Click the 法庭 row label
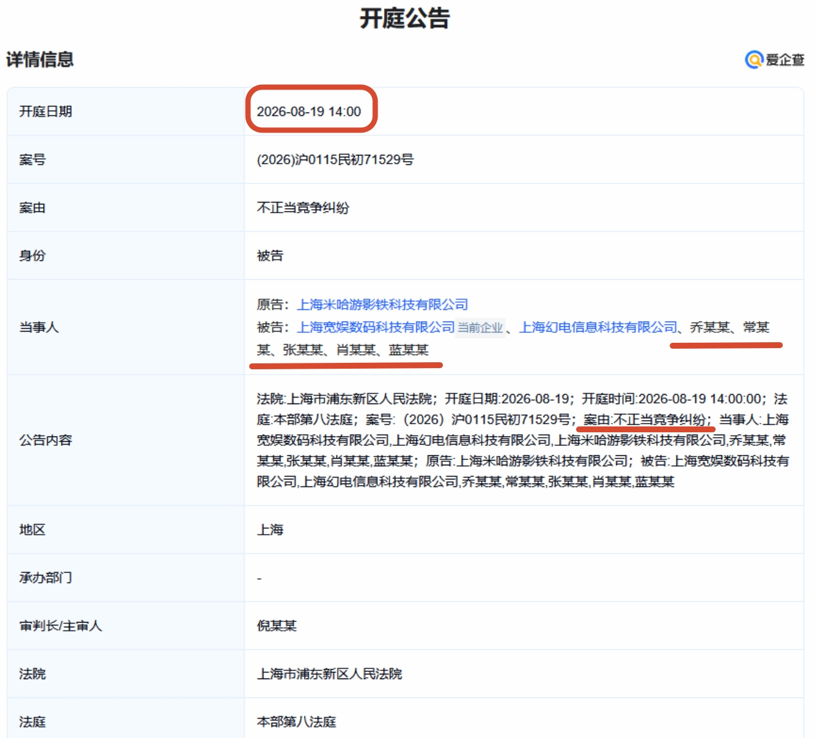Viewport: 817px width, 738px height. 32,722
